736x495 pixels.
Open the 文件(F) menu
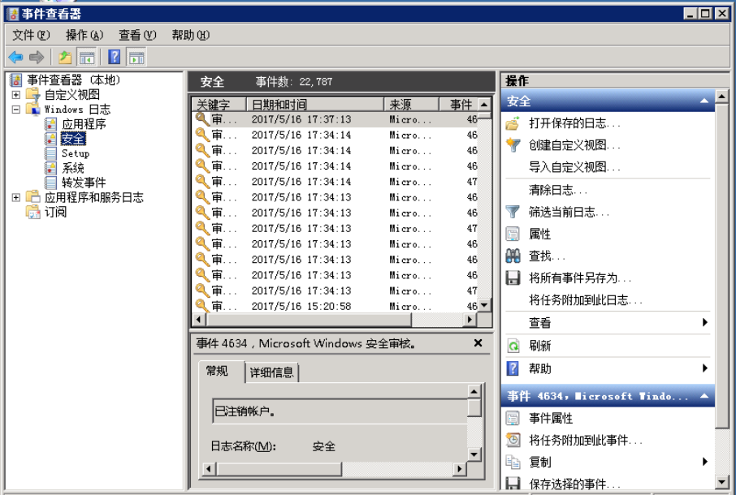pyautogui.click(x=31, y=35)
